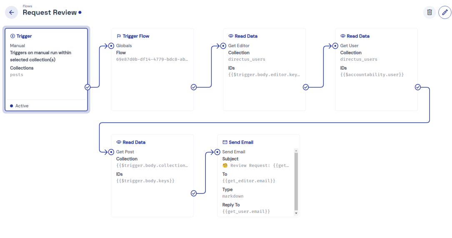The height and width of the screenshot is (238, 452).
Task: Open edit mode with pencil icon
Action: pos(445,13)
